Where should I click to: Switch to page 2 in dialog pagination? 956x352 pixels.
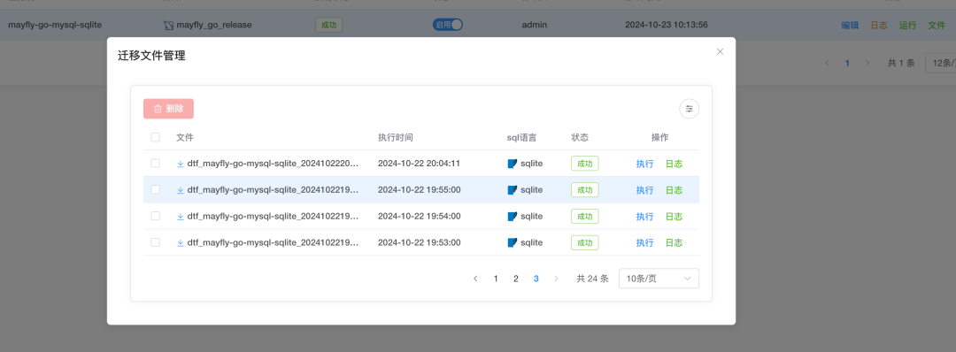pos(516,279)
